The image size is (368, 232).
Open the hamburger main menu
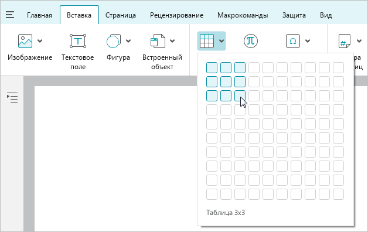click(x=10, y=15)
